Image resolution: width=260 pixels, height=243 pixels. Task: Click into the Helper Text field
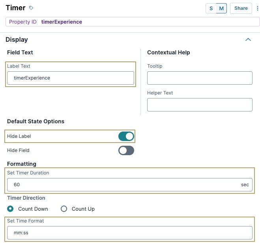pyautogui.click(x=200, y=105)
